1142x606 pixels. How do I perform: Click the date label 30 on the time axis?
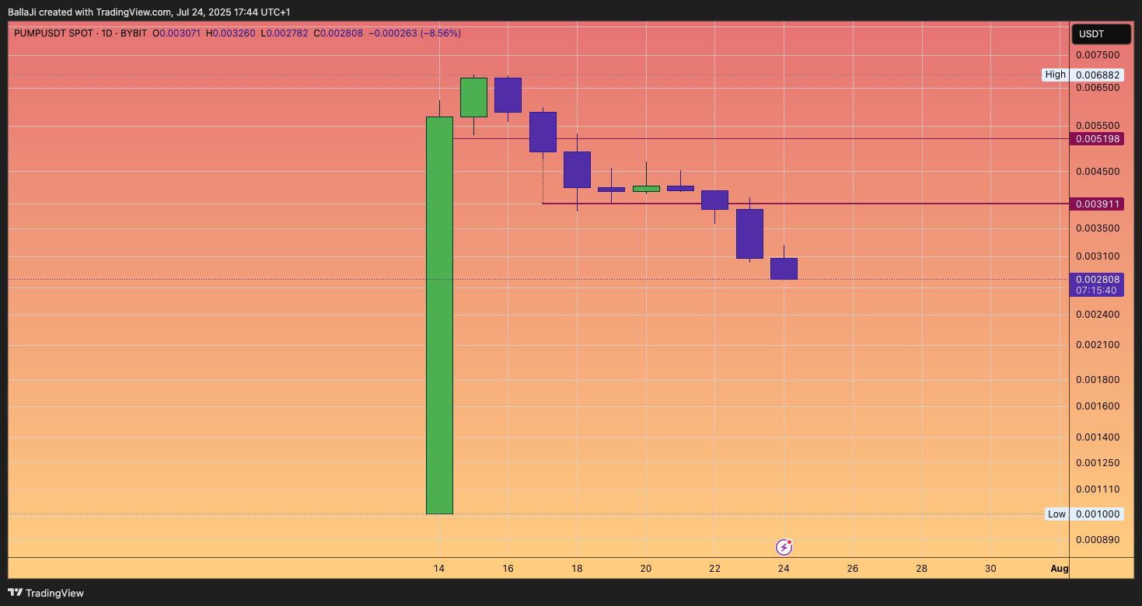pyautogui.click(x=990, y=569)
